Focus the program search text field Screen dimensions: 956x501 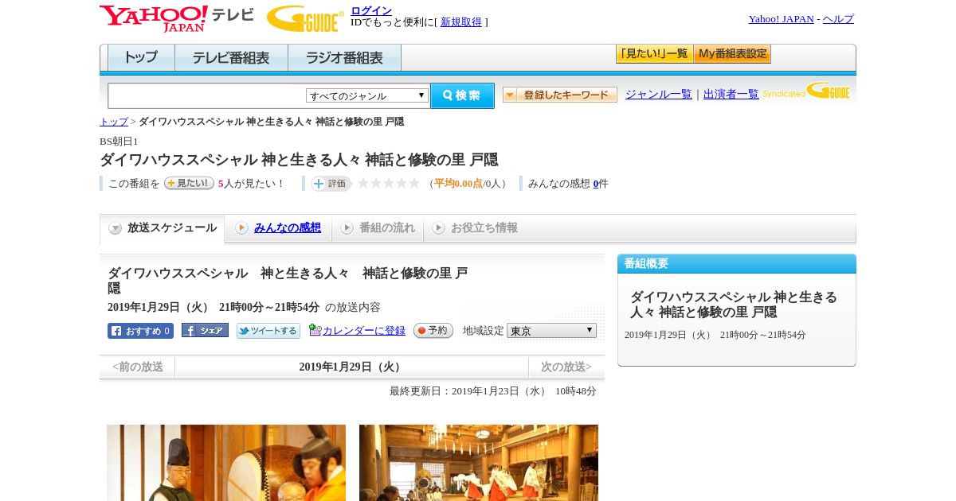click(x=207, y=95)
